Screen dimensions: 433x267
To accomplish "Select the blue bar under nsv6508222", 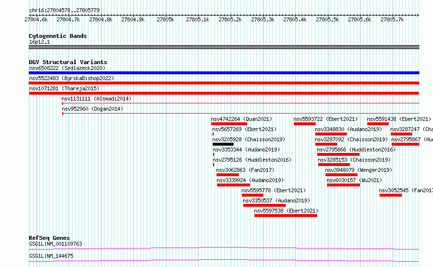I will pos(224,73).
